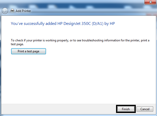Click the 'Add Printer' title text

[23, 11]
